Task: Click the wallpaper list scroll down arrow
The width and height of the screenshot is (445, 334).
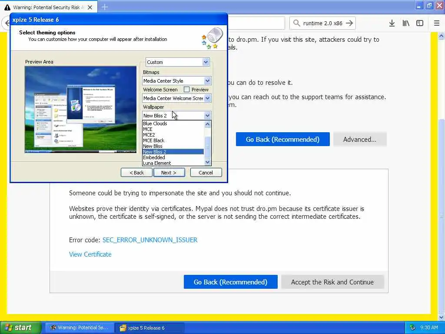Action: click(207, 162)
